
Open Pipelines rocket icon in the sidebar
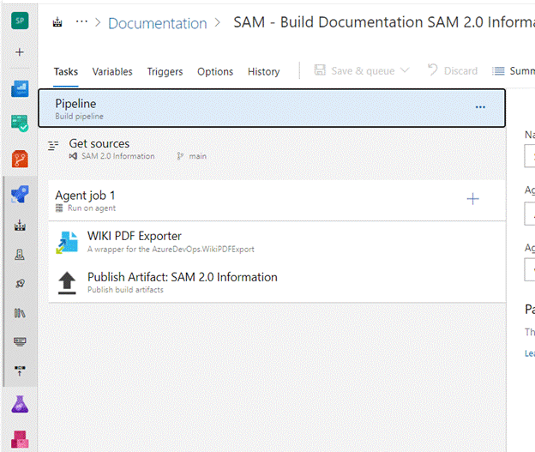point(20,194)
